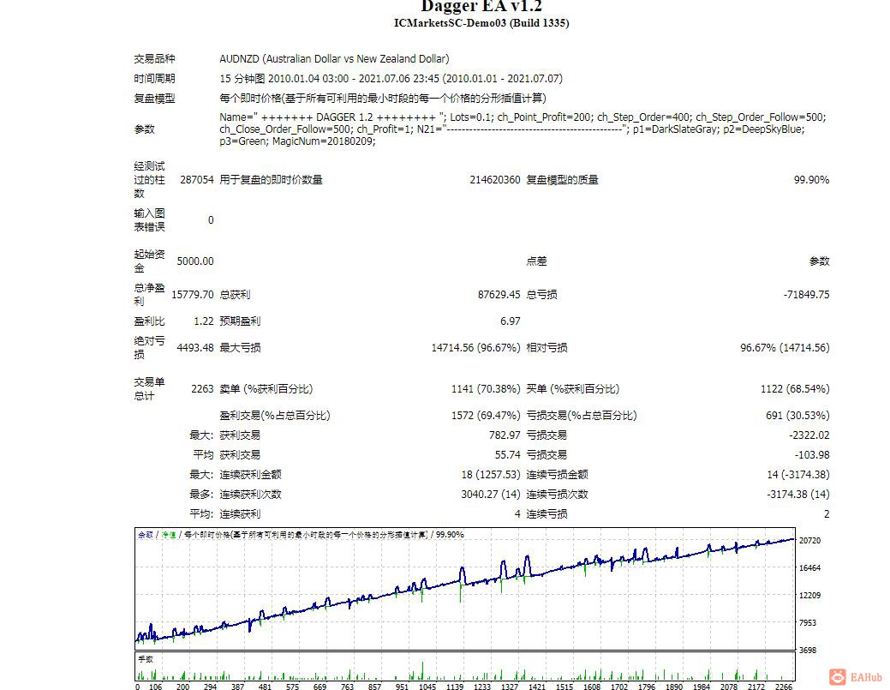890x690 pixels.
Task: Click the "最大亏损" label
Action: click(240, 347)
